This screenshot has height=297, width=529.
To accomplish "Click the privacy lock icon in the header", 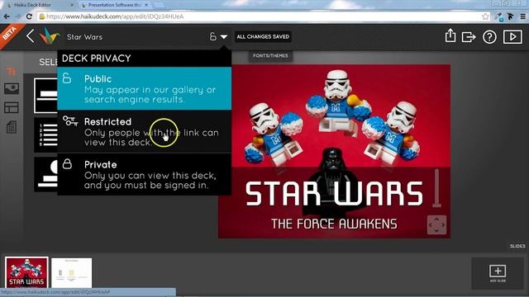I will tap(212, 36).
